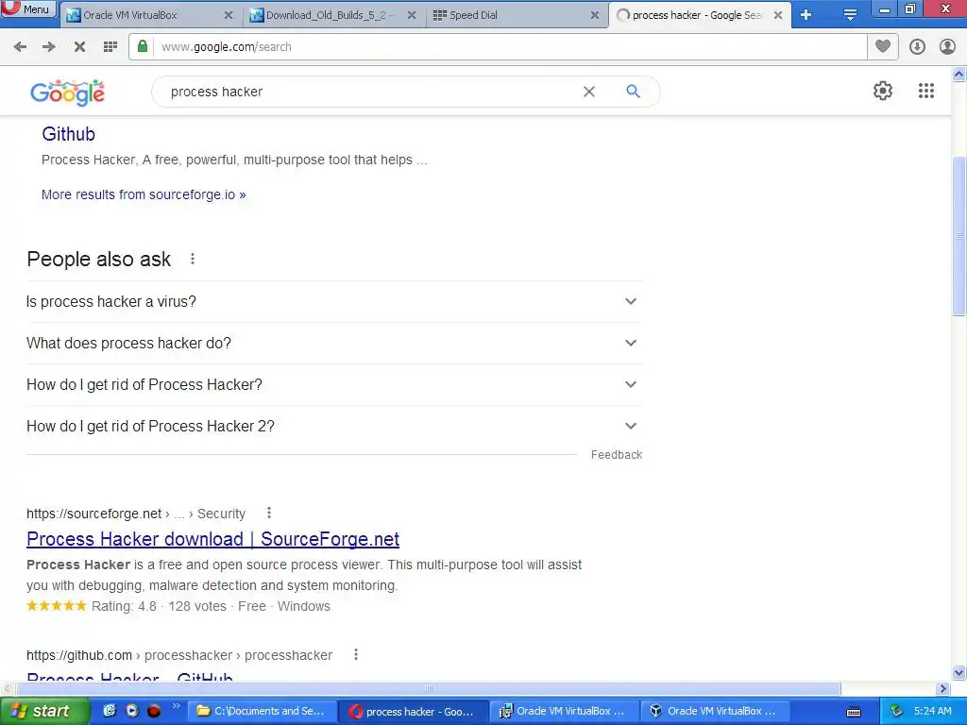Switch to the Speed Dial tab
This screenshot has width=967, height=725.
pos(517,15)
